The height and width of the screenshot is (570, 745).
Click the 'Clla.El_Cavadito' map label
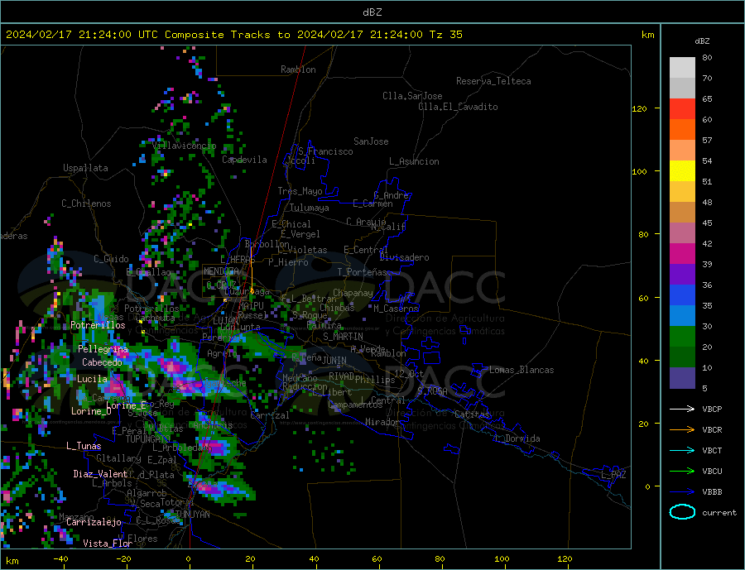click(458, 107)
